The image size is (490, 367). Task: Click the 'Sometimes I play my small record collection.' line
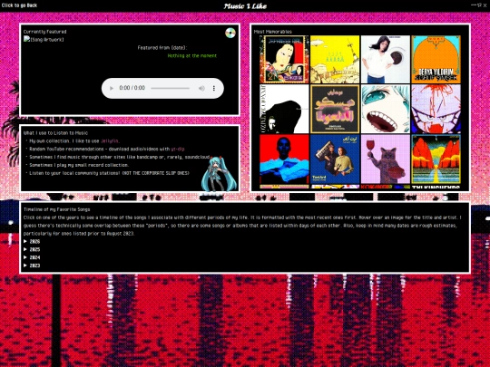(79, 165)
